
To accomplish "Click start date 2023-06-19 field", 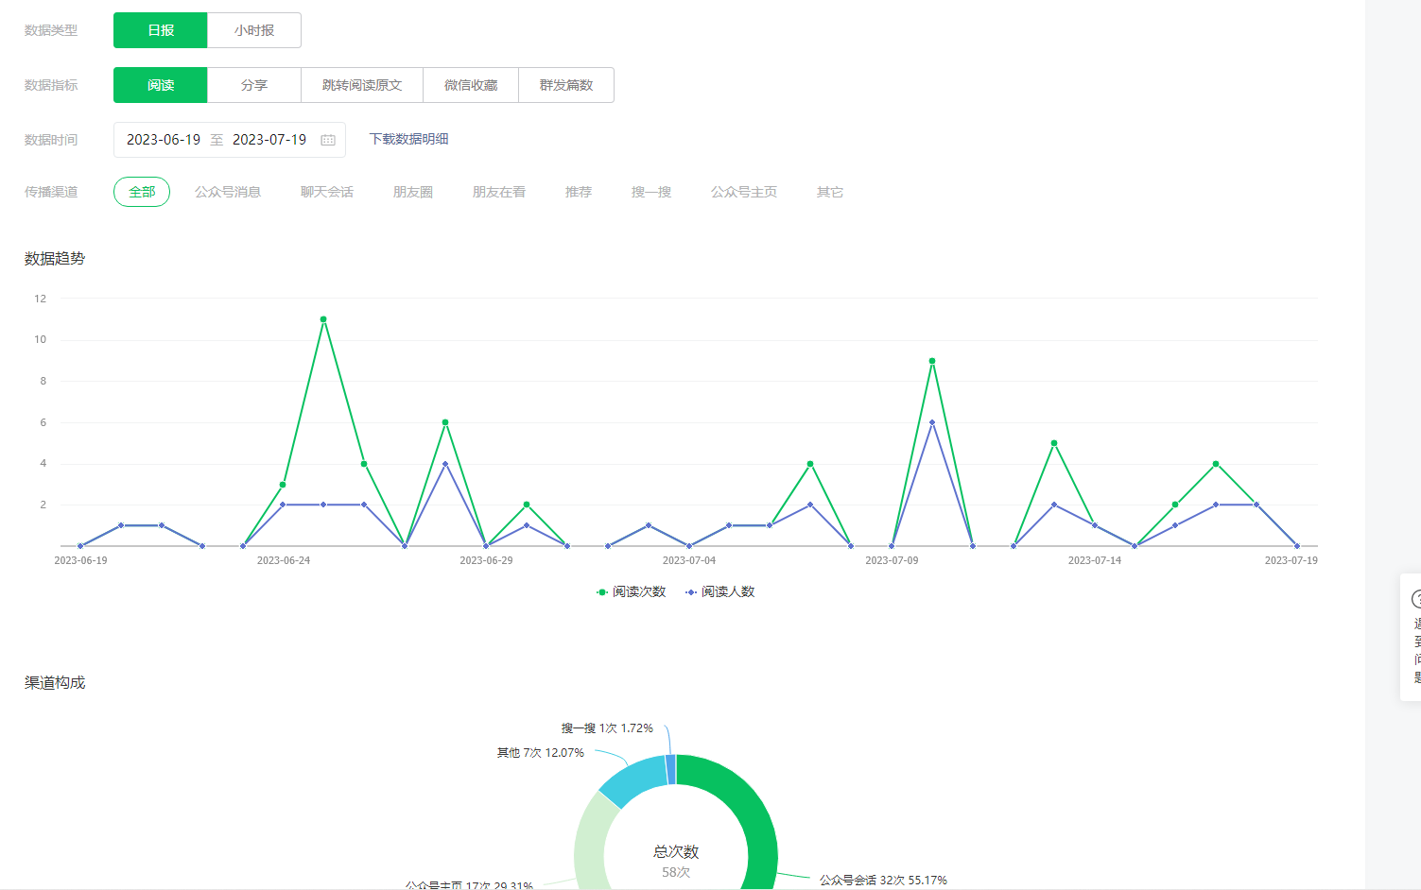I will point(164,140).
